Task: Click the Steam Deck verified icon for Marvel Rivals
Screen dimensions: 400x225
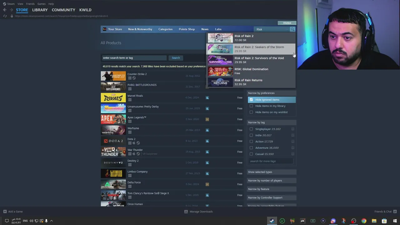Action: click(207, 97)
